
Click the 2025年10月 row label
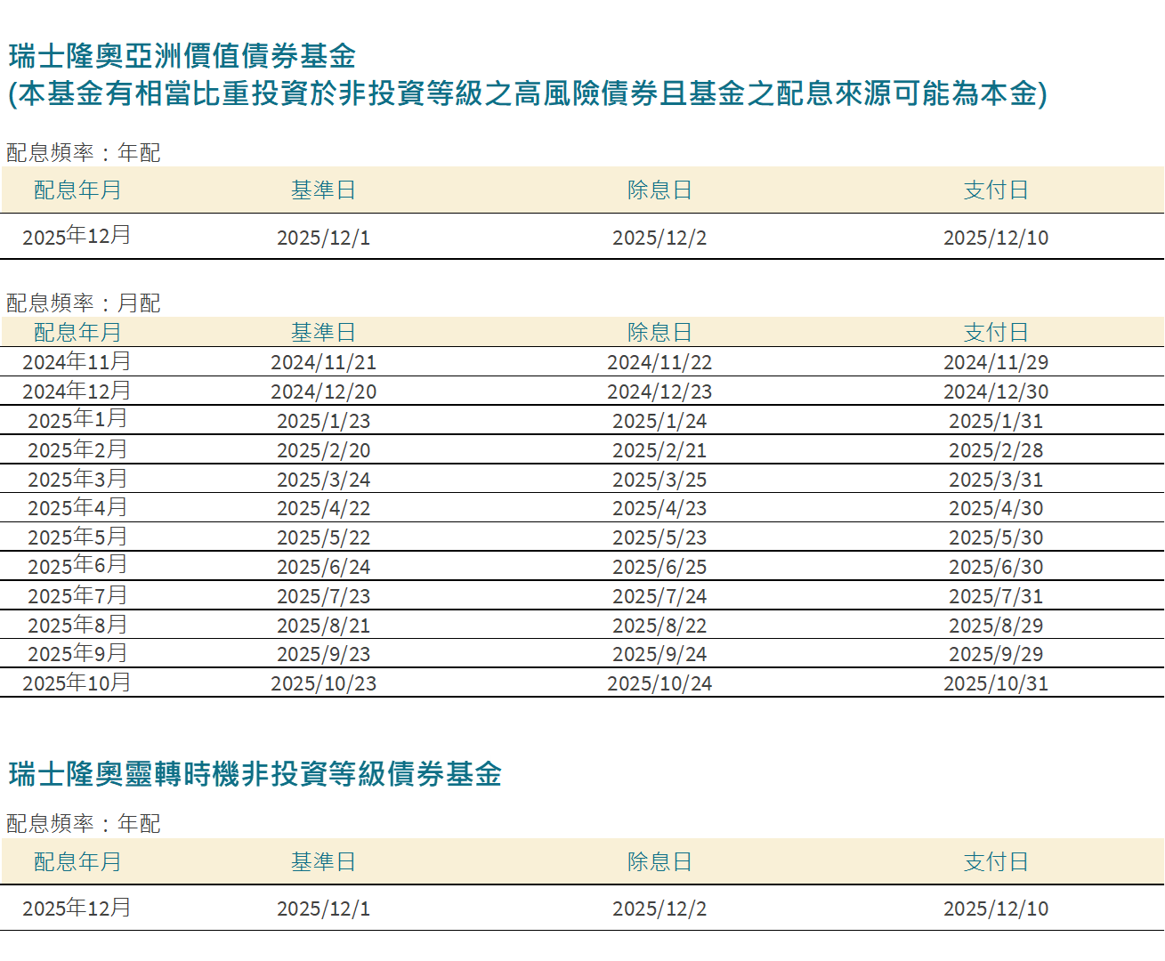(x=77, y=683)
